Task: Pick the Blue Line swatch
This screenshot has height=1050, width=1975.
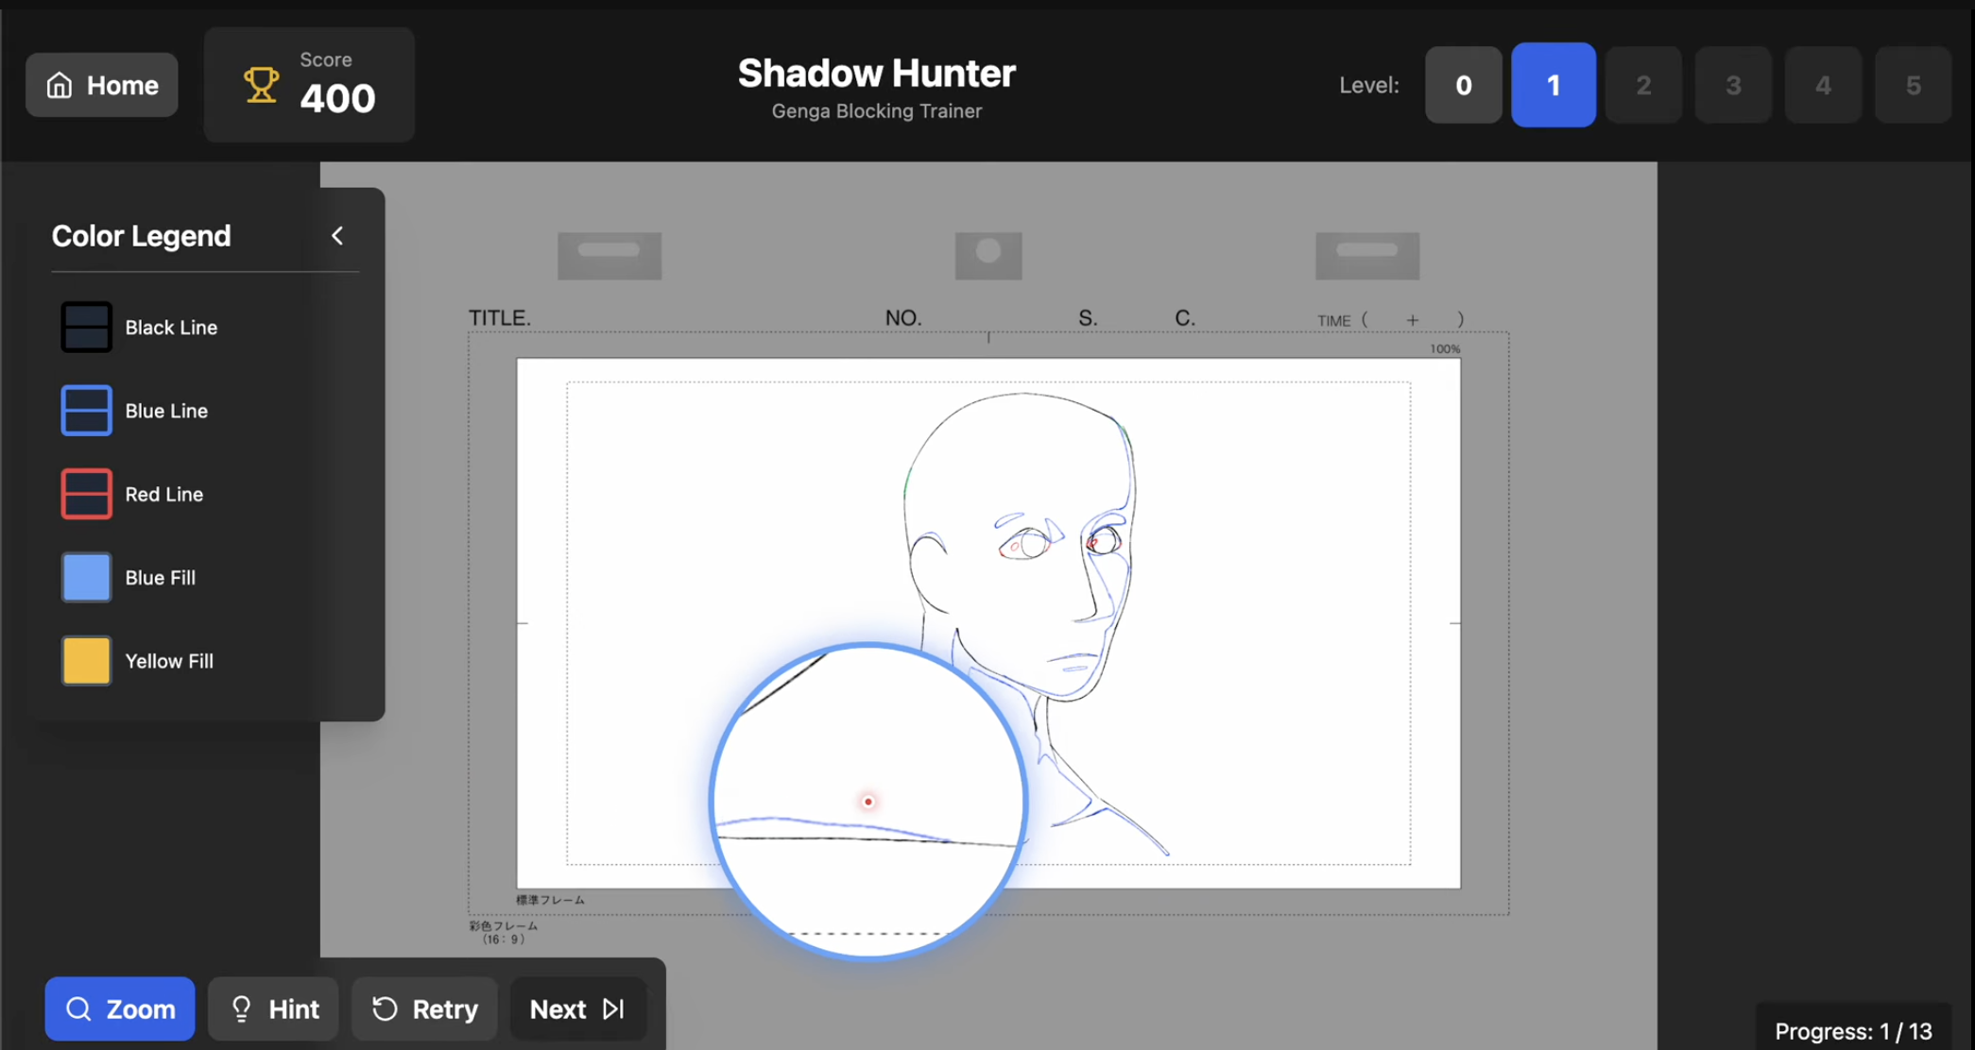Action: 86,410
